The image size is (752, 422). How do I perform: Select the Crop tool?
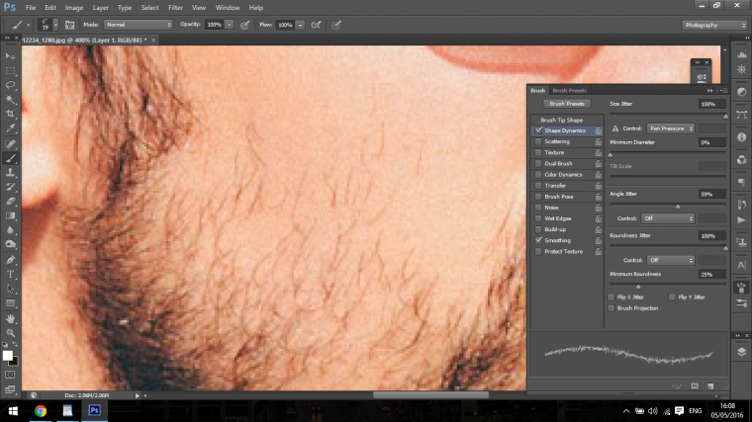tap(10, 114)
